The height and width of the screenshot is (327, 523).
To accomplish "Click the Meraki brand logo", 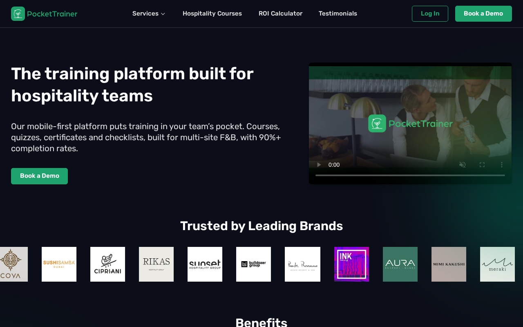I will pyautogui.click(x=497, y=264).
